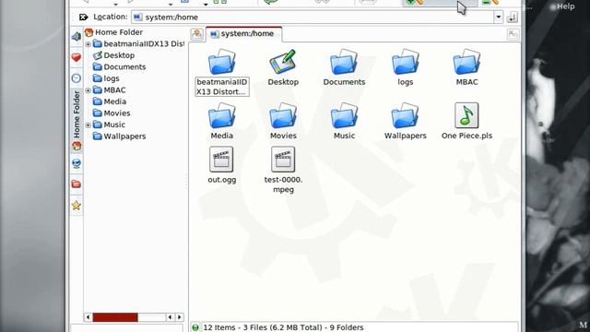Open the Root Folder sidebar panel (red folder)

tap(77, 184)
